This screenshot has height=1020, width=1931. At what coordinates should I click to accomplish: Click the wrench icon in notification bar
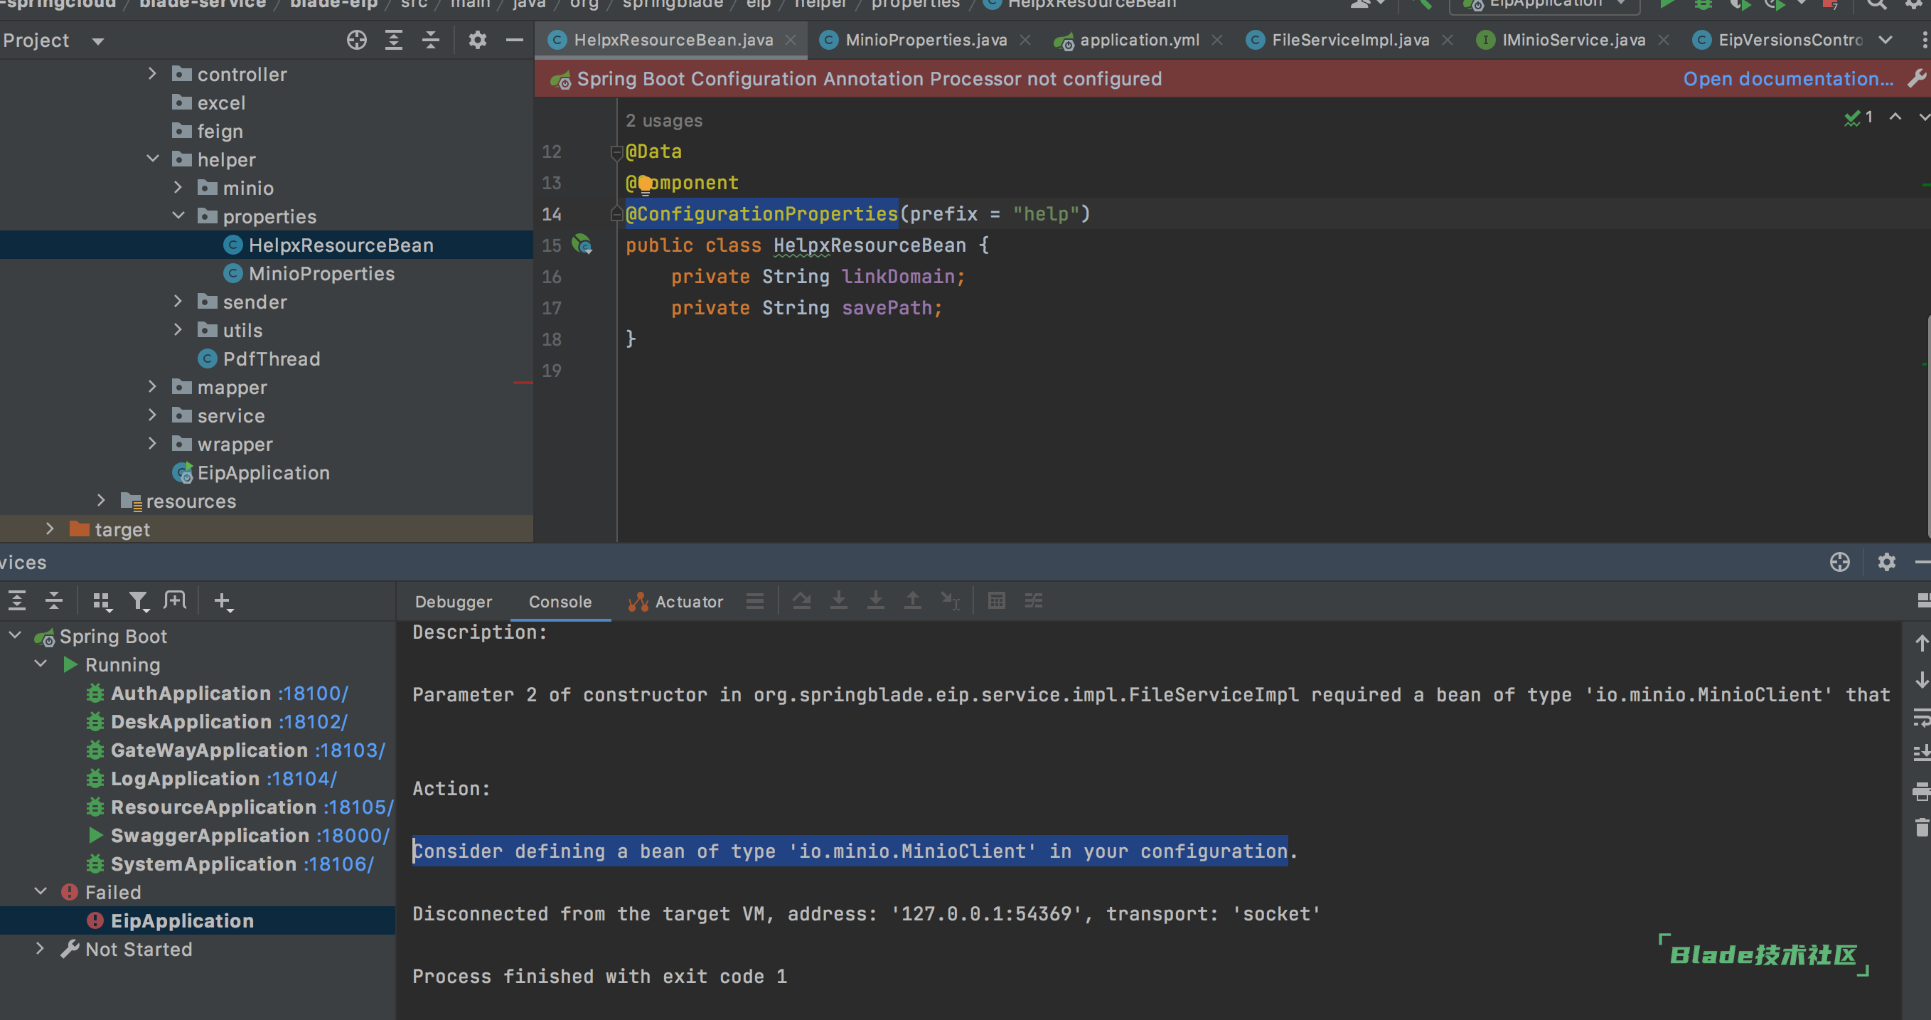pos(1916,78)
